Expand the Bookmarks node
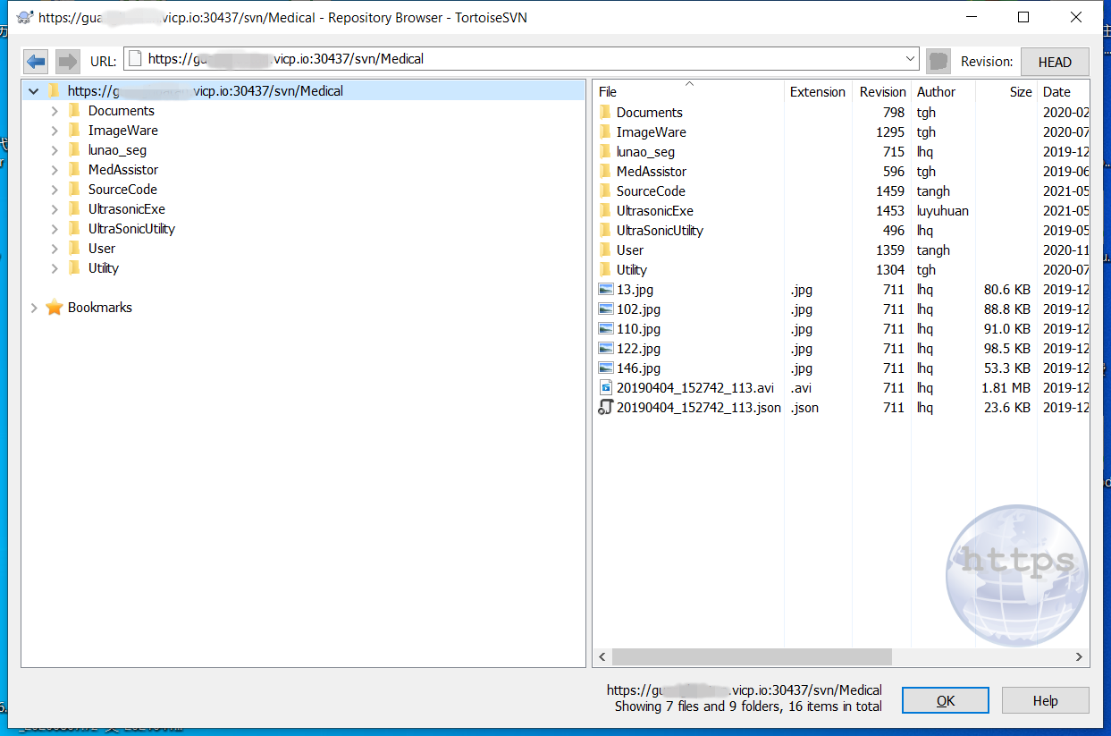Viewport: 1111px width, 736px height. (34, 308)
